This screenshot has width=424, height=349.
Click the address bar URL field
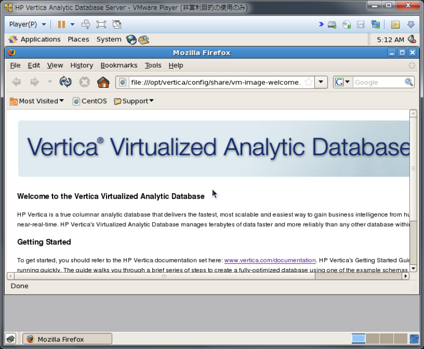point(216,82)
